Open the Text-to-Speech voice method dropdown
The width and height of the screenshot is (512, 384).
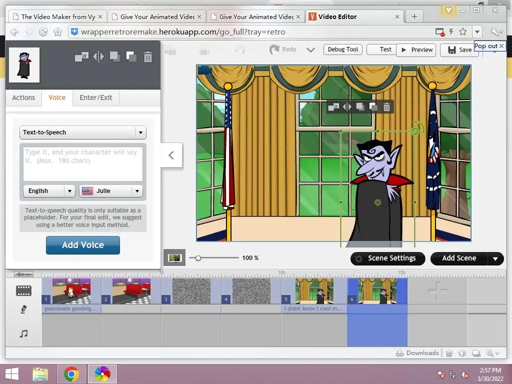click(x=83, y=132)
